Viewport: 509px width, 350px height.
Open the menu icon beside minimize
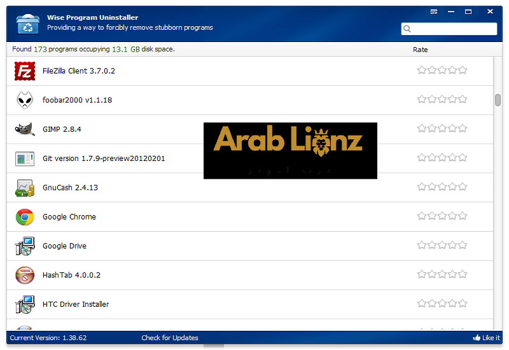(434, 11)
